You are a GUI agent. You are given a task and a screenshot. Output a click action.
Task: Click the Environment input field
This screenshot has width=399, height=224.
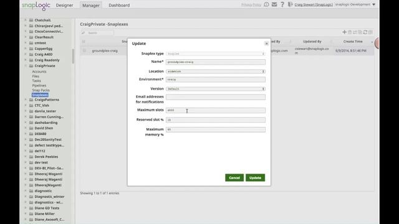point(216,80)
